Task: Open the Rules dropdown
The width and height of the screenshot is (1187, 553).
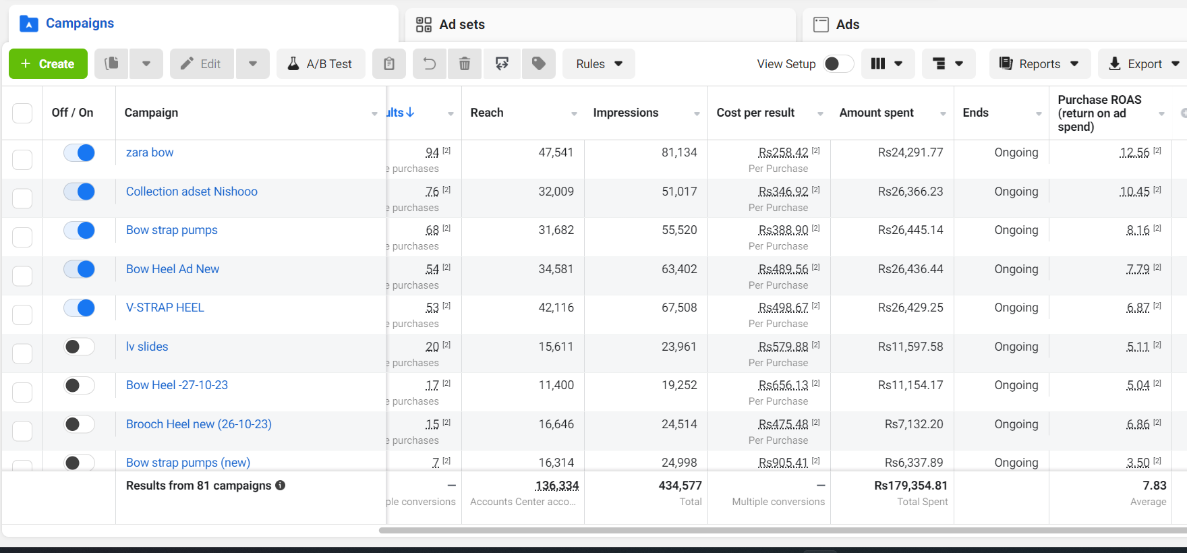Action: 599,63
